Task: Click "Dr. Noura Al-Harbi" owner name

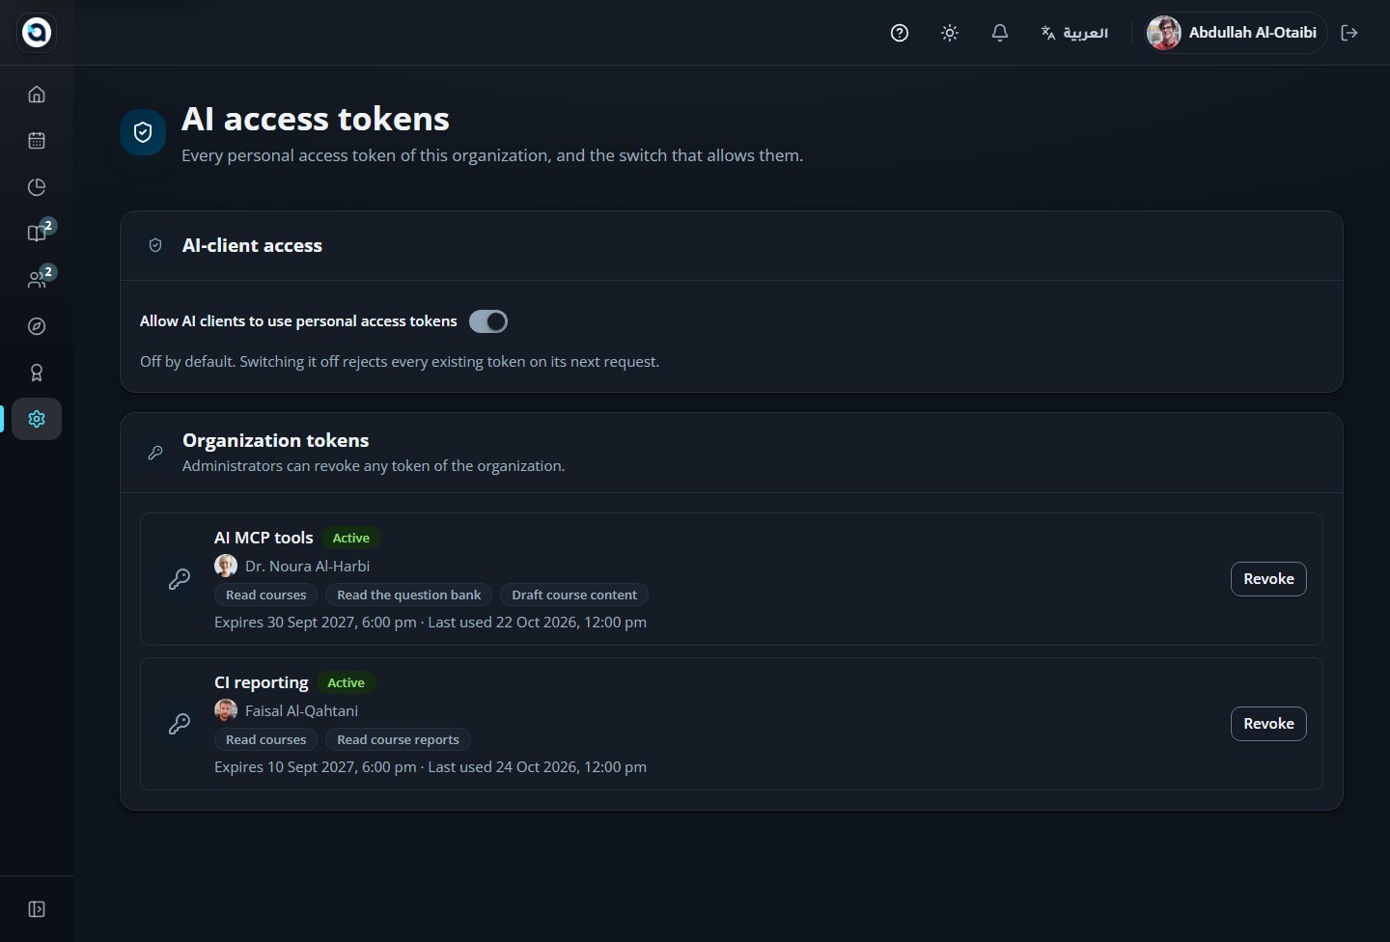Action: click(x=307, y=566)
